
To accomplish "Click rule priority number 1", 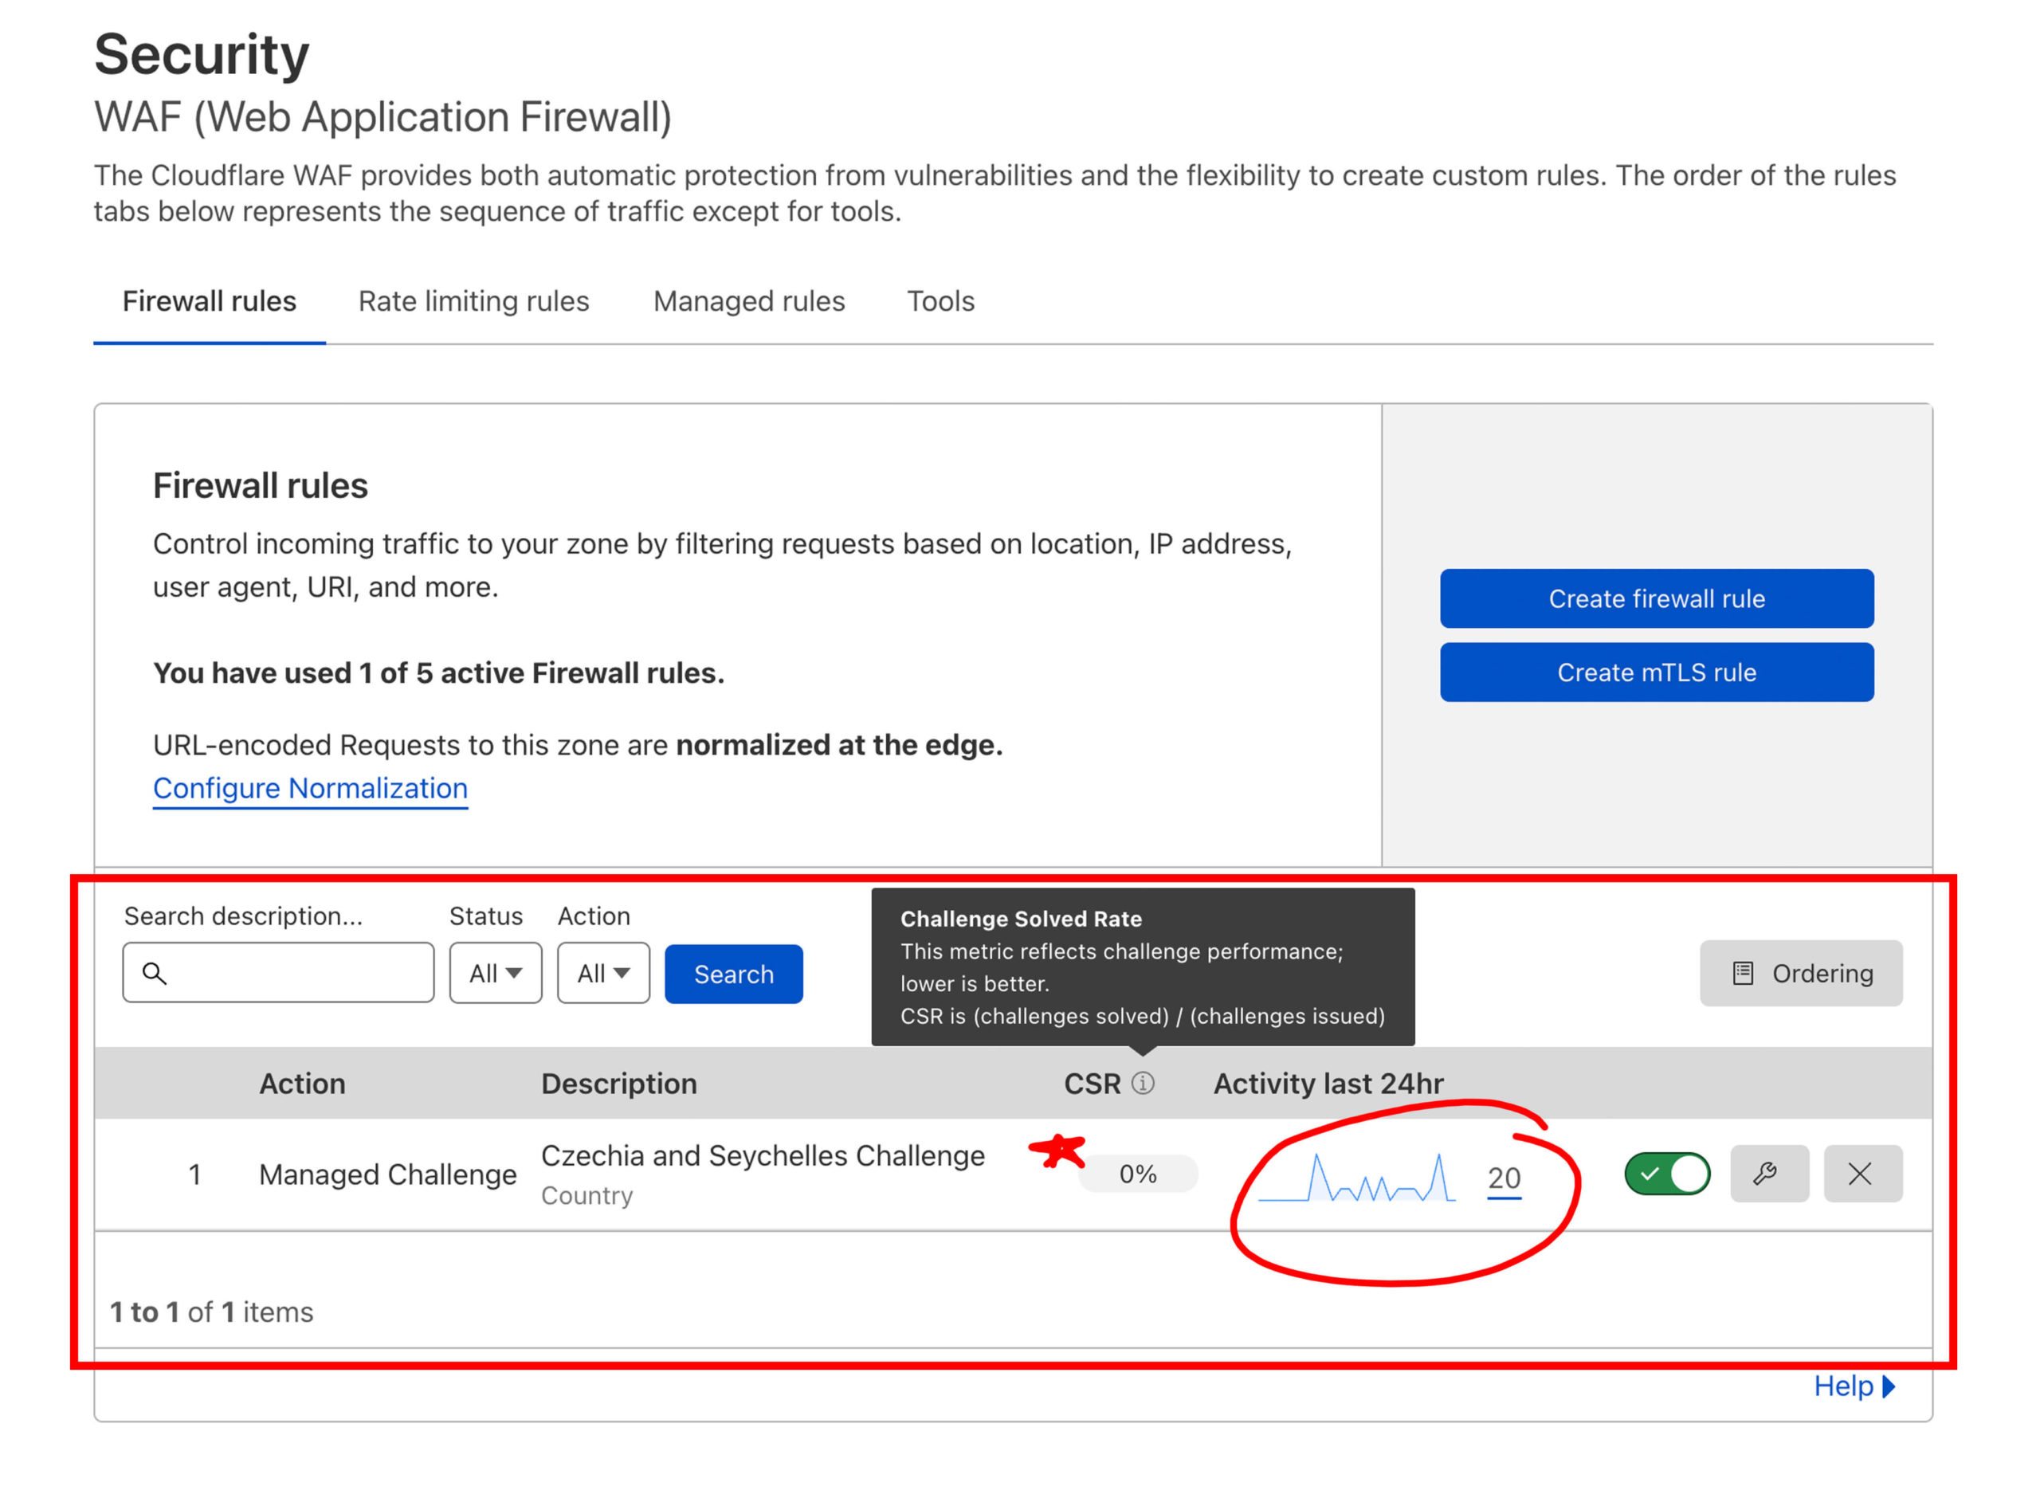I will click(194, 1174).
